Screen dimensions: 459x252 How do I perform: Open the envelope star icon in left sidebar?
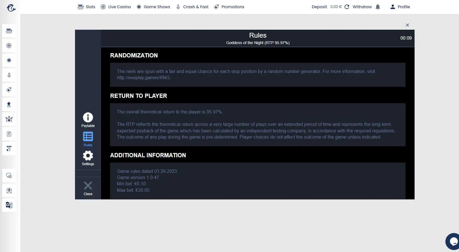point(9,190)
